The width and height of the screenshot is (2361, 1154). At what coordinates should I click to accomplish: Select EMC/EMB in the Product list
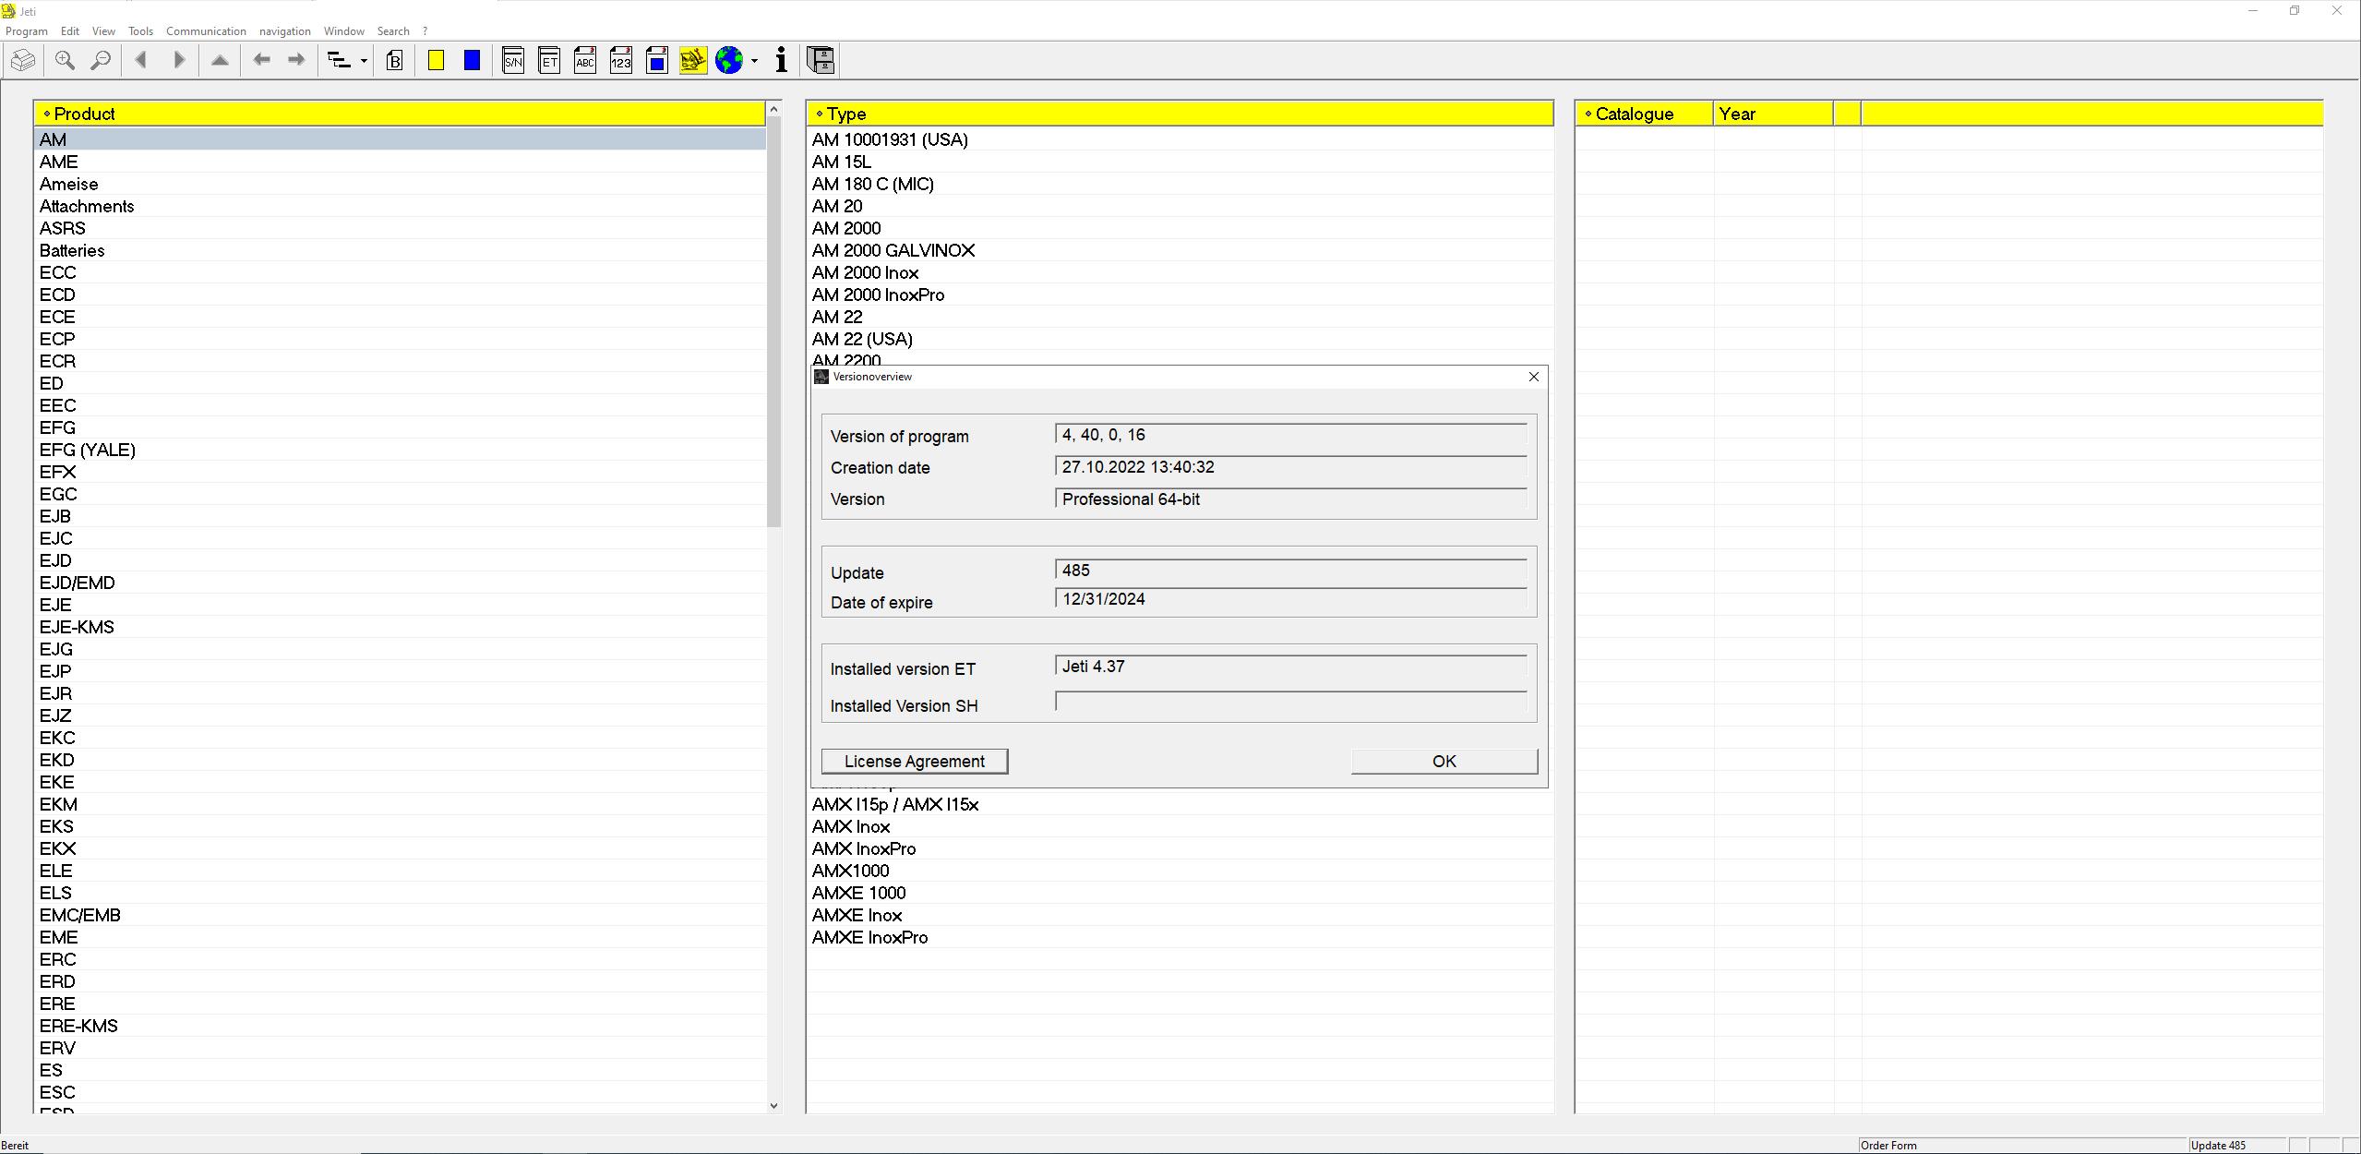400,915
